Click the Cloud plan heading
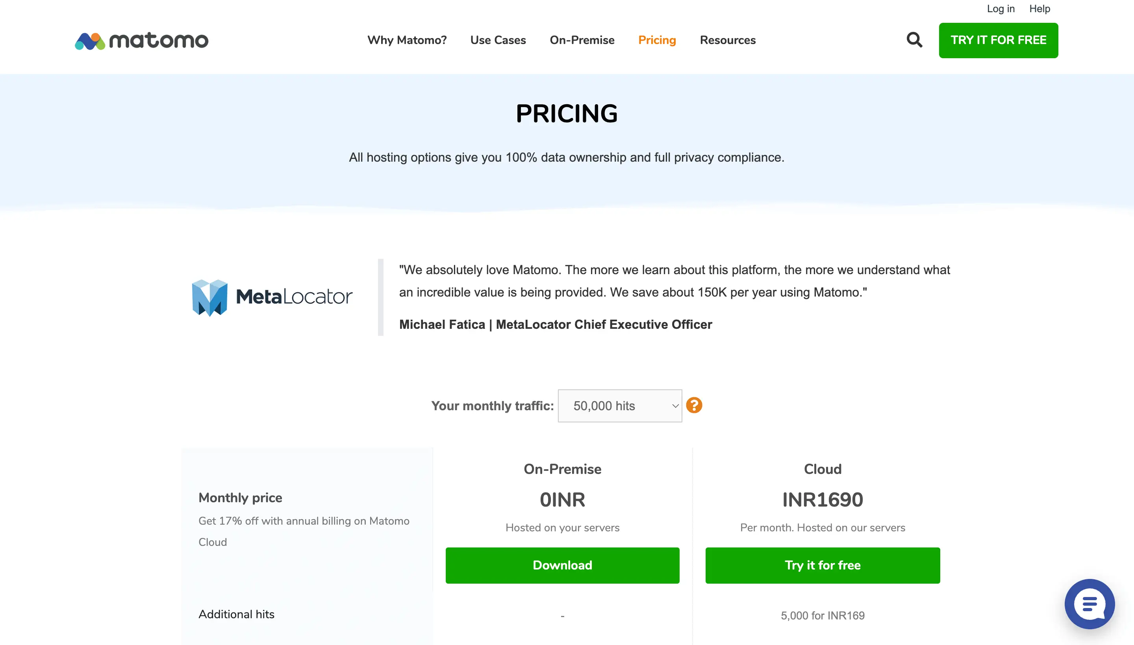 823,469
